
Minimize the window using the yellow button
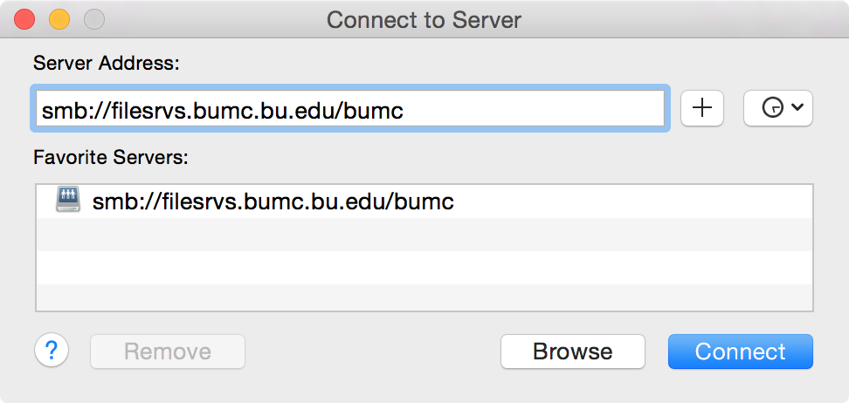(59, 20)
